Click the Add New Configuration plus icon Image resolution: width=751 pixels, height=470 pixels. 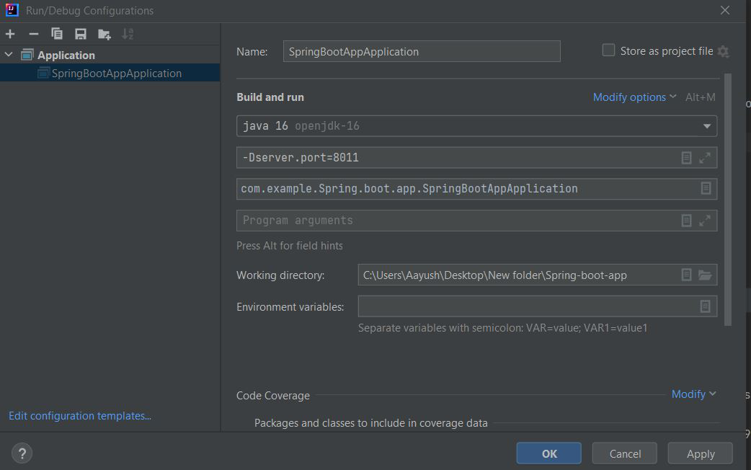(x=10, y=34)
